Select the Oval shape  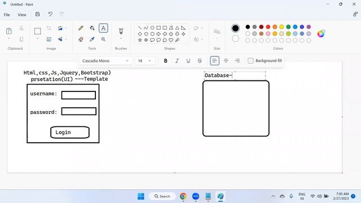[152, 28]
